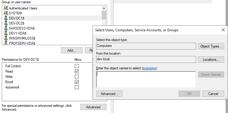This screenshot has width=228, height=113.
Task: Click the examples hyperlink
Action: pyautogui.click(x=149, y=68)
